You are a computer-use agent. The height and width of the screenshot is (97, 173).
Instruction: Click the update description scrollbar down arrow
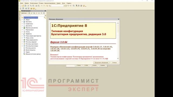(118, 58)
